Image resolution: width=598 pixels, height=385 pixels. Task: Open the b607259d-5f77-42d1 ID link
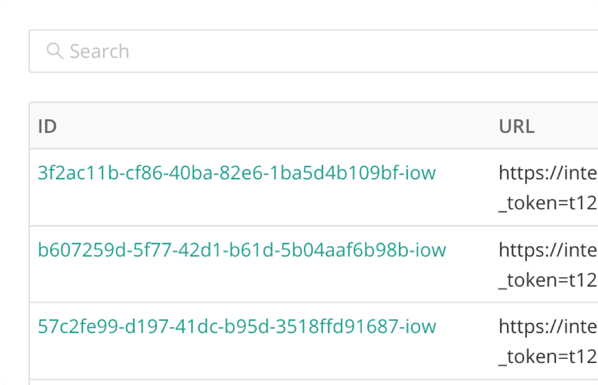pyautogui.click(x=242, y=250)
